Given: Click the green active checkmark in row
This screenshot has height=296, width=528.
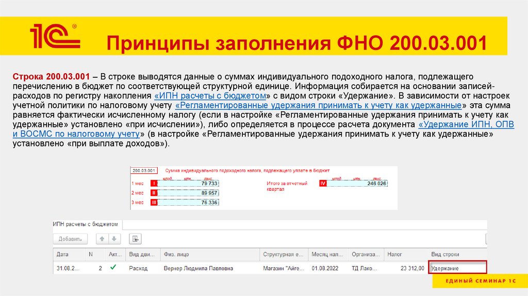Looking at the screenshot, I should (x=113, y=268).
